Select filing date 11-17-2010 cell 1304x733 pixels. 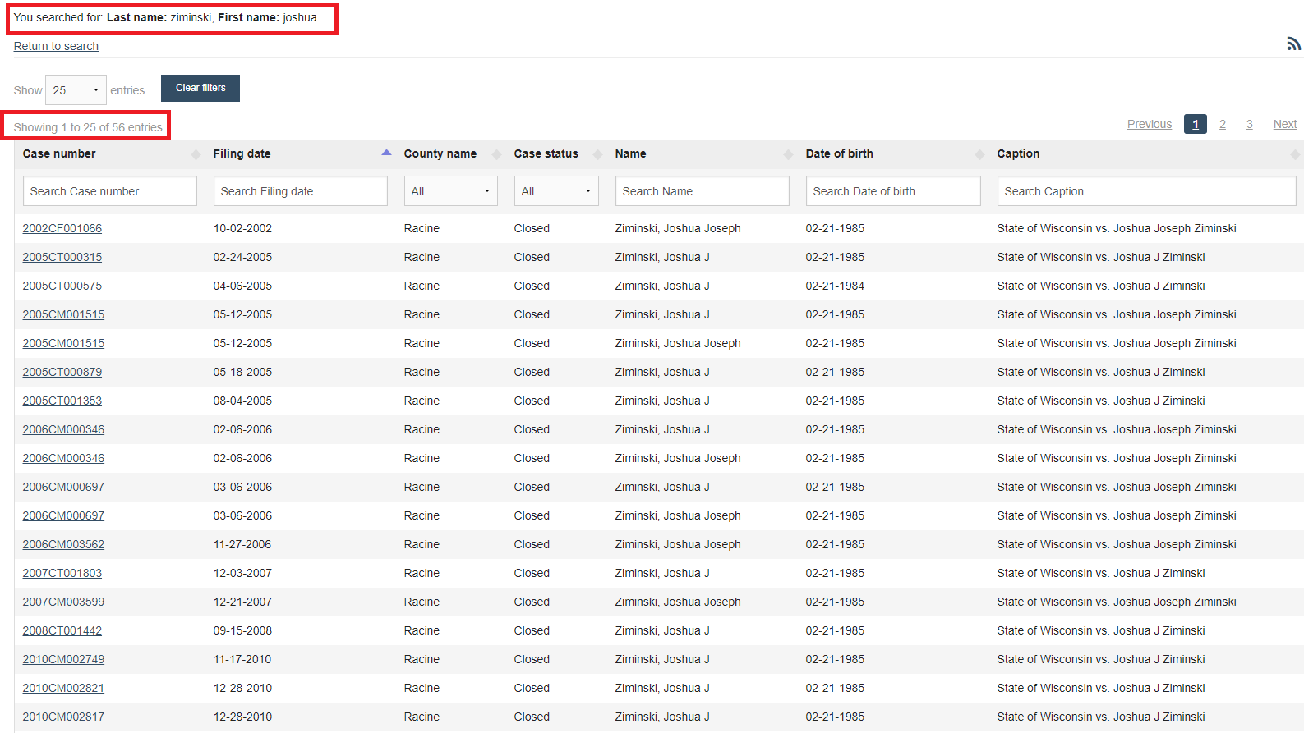pos(242,659)
